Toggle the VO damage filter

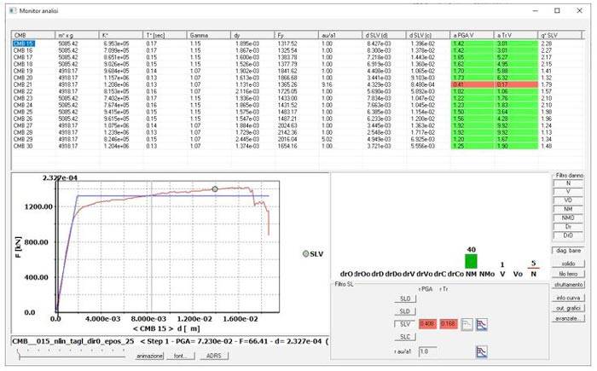tap(568, 200)
